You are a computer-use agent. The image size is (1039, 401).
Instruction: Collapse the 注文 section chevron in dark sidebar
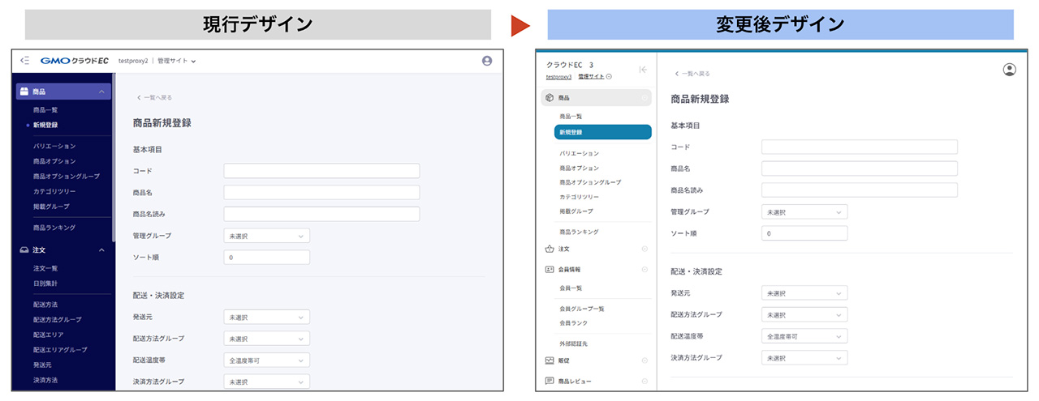point(101,250)
